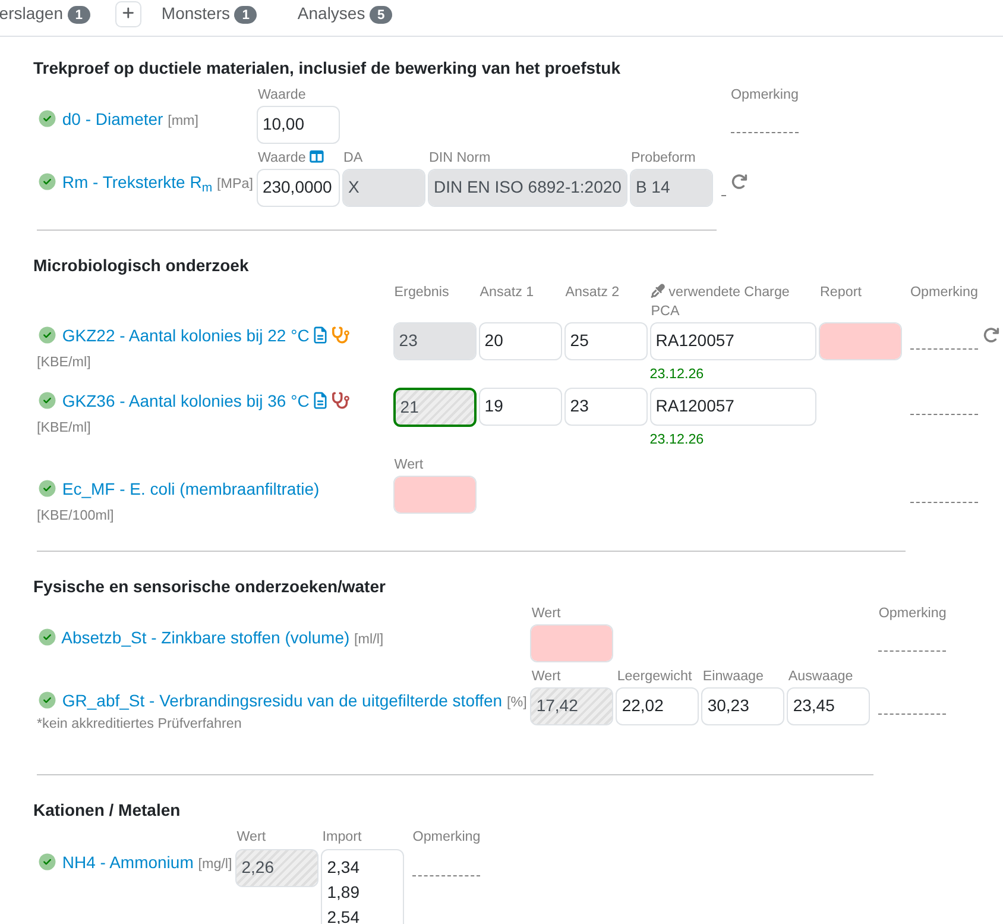Click empty pink Wert field for Zinkbare stoffen
The width and height of the screenshot is (1003, 924).
point(572,643)
